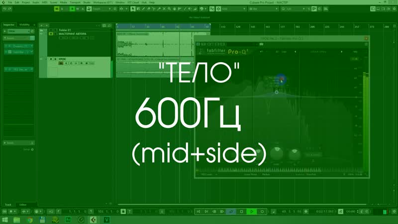
Task: Open the Transport menu
Action: point(75,2)
